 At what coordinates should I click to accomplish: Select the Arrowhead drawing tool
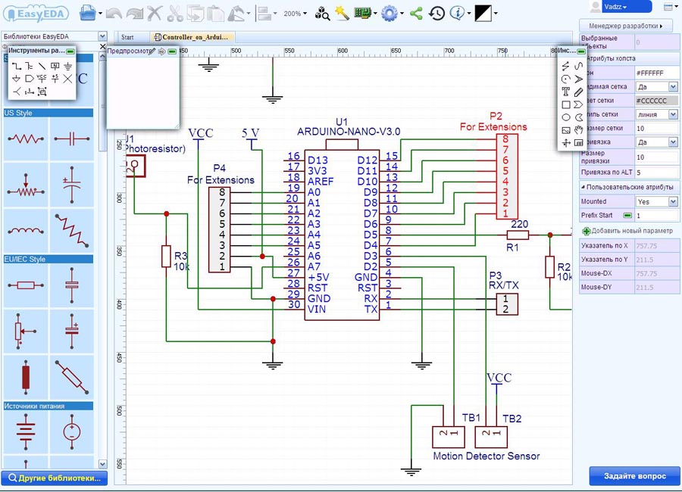click(x=578, y=79)
